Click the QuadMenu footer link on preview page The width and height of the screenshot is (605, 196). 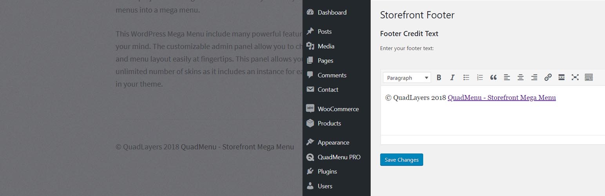(237, 147)
